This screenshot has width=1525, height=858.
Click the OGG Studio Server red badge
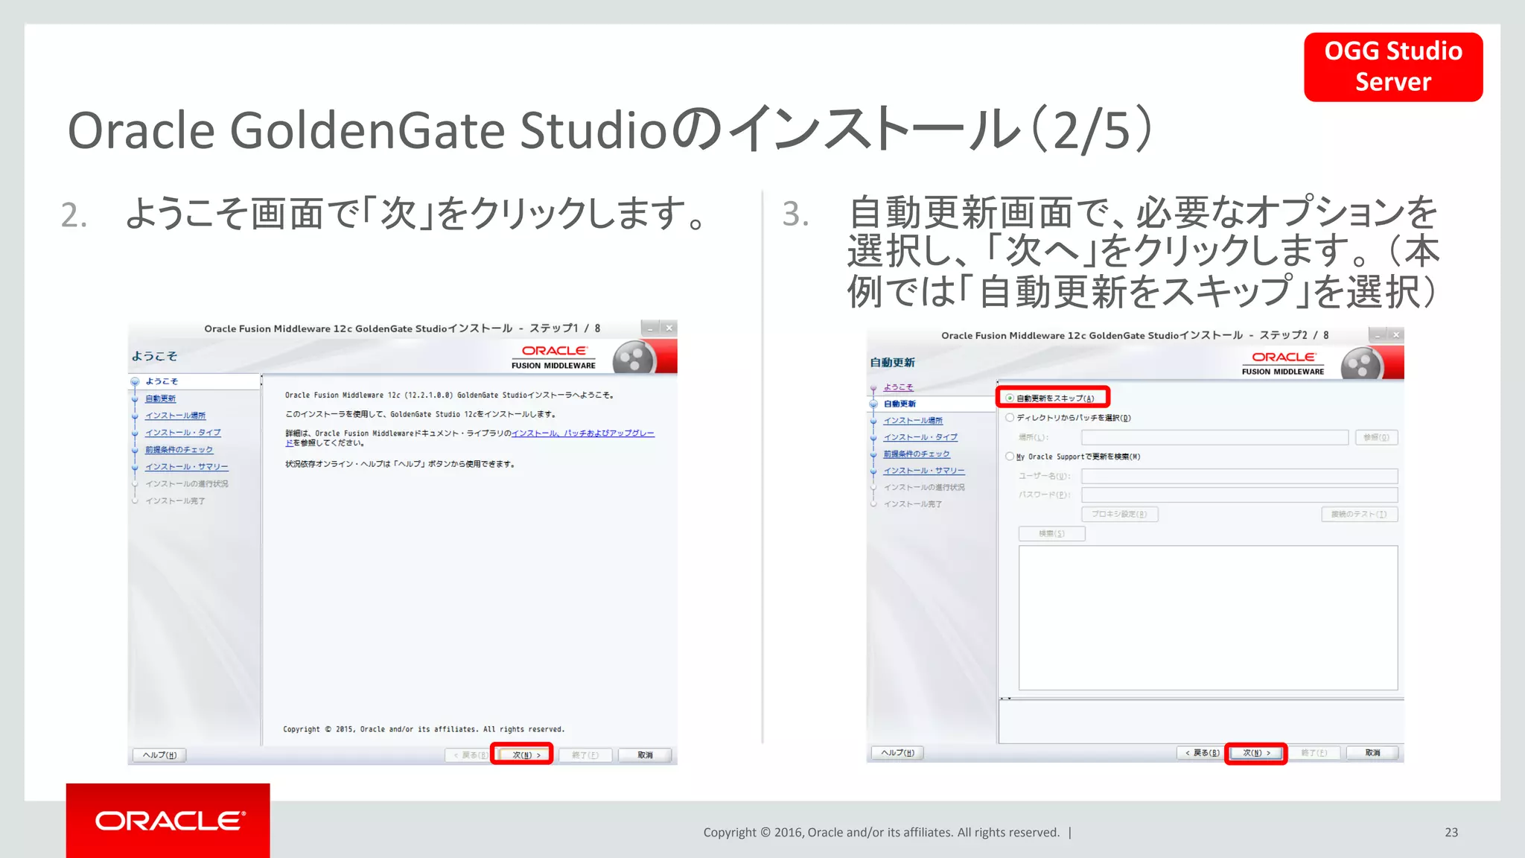1393,67
